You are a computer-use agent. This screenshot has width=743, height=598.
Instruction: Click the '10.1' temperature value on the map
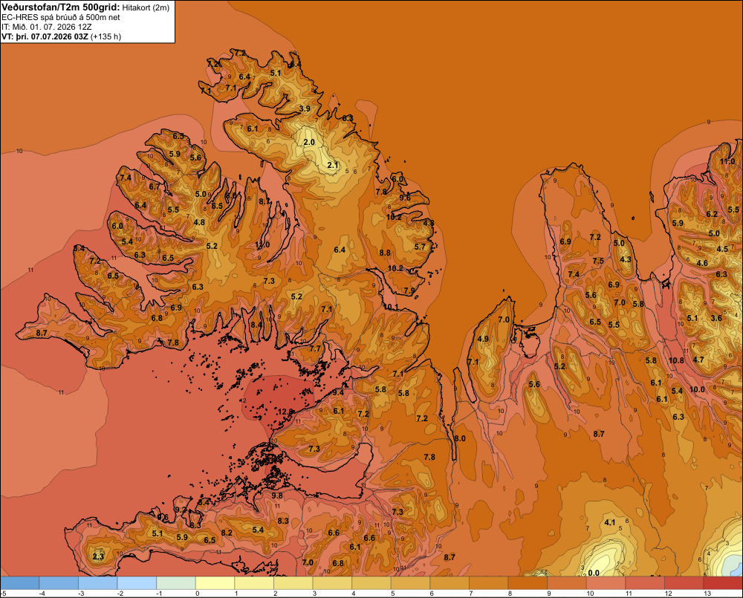[x=391, y=307]
